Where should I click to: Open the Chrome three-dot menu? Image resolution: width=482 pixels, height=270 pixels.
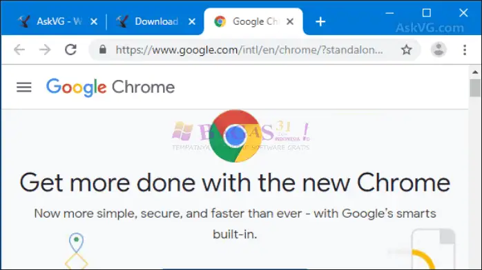pyautogui.click(x=465, y=50)
